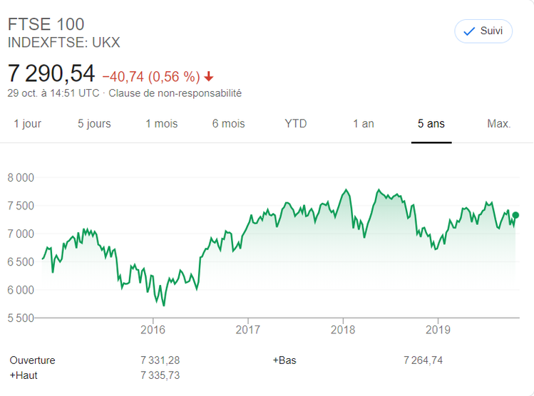Screen dimensions: 534x396
Task: Click the active 5 ans tab
Action: [x=431, y=123]
